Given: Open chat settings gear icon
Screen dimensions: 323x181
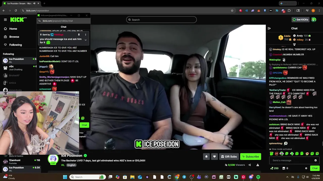Looking at the screenshot, I should point(306,168).
